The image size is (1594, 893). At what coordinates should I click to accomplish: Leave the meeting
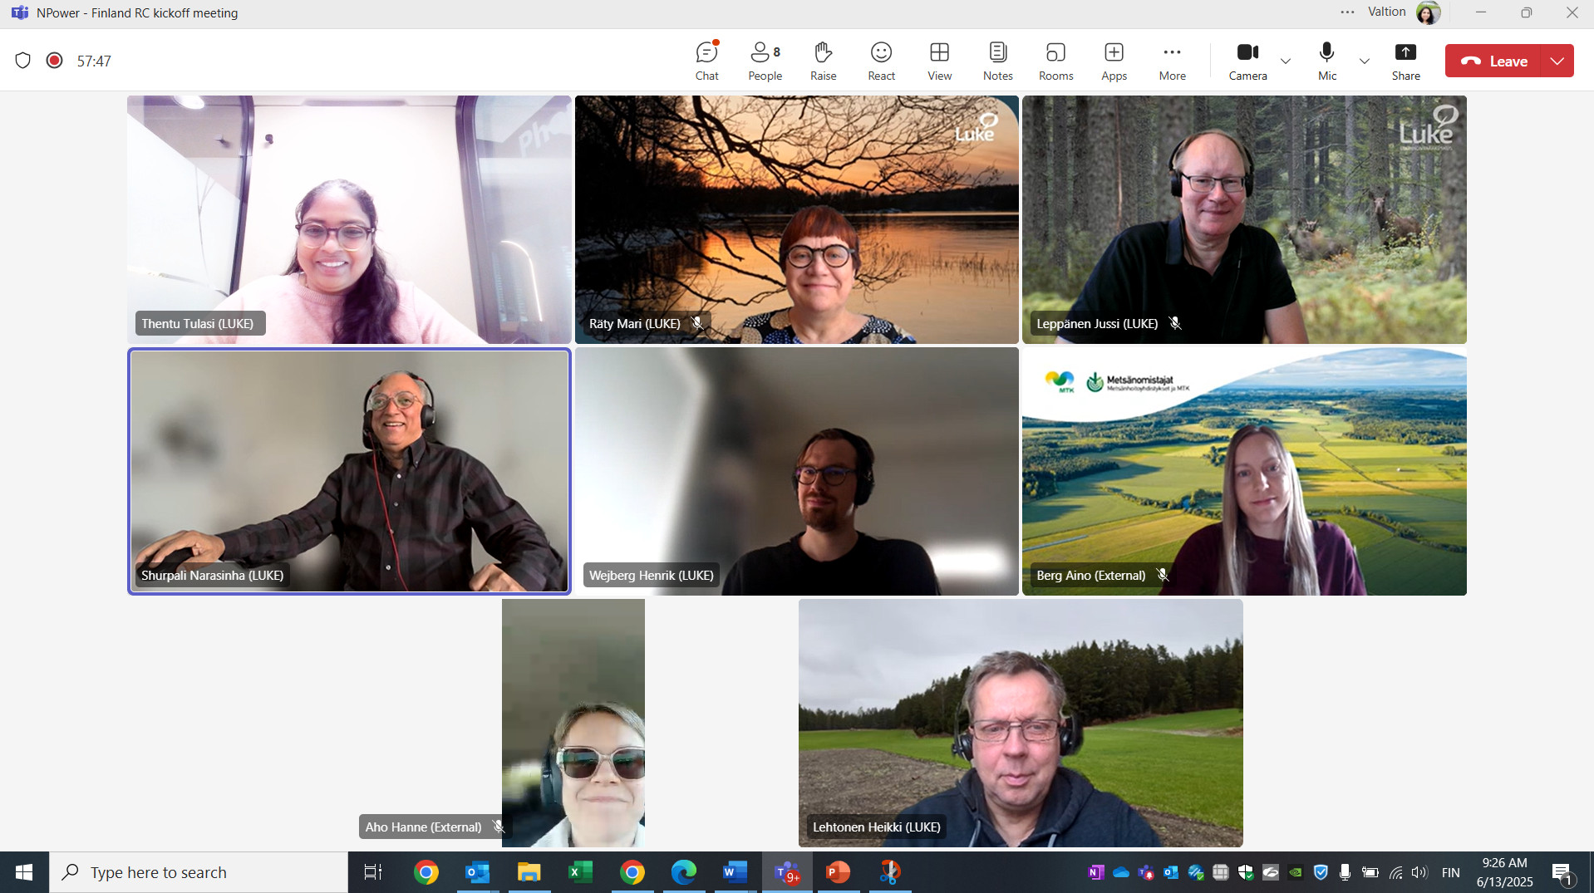click(1494, 61)
